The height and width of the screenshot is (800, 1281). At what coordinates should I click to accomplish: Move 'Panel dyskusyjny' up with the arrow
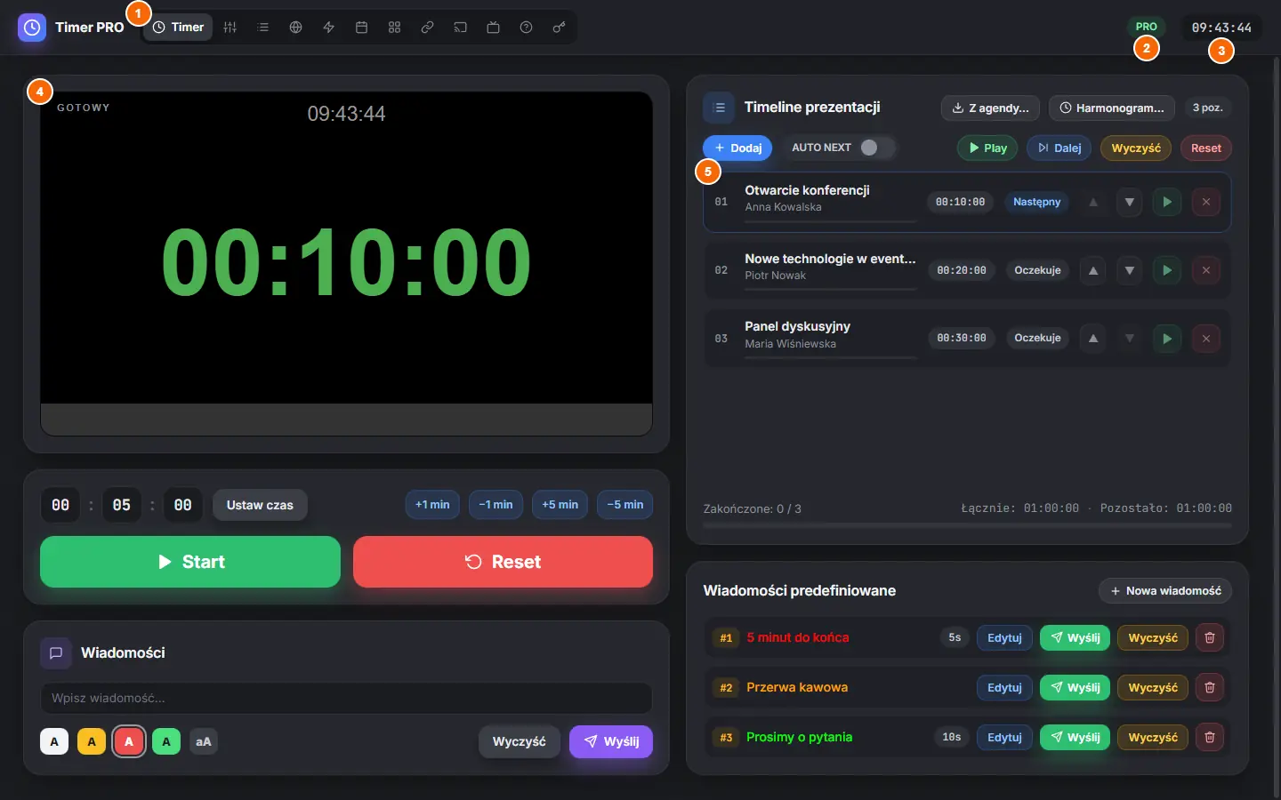pyautogui.click(x=1093, y=339)
